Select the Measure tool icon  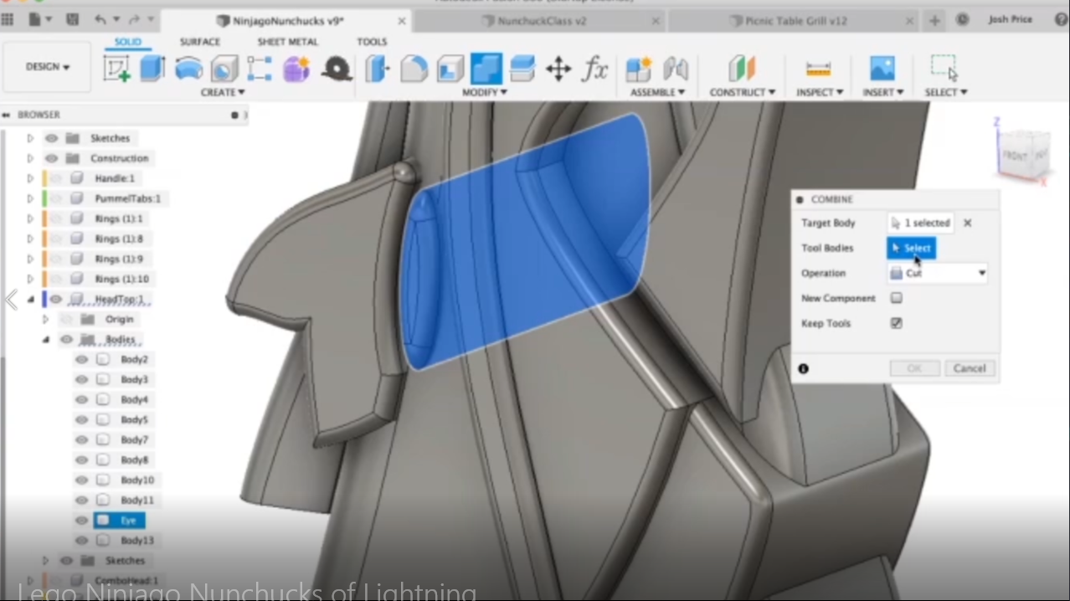pos(818,68)
